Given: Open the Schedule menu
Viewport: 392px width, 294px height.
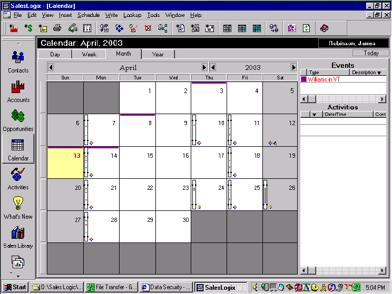Looking at the screenshot, I should pyautogui.click(x=89, y=15).
